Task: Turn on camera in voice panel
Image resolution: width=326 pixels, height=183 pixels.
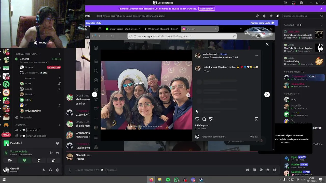Action: 10,160
